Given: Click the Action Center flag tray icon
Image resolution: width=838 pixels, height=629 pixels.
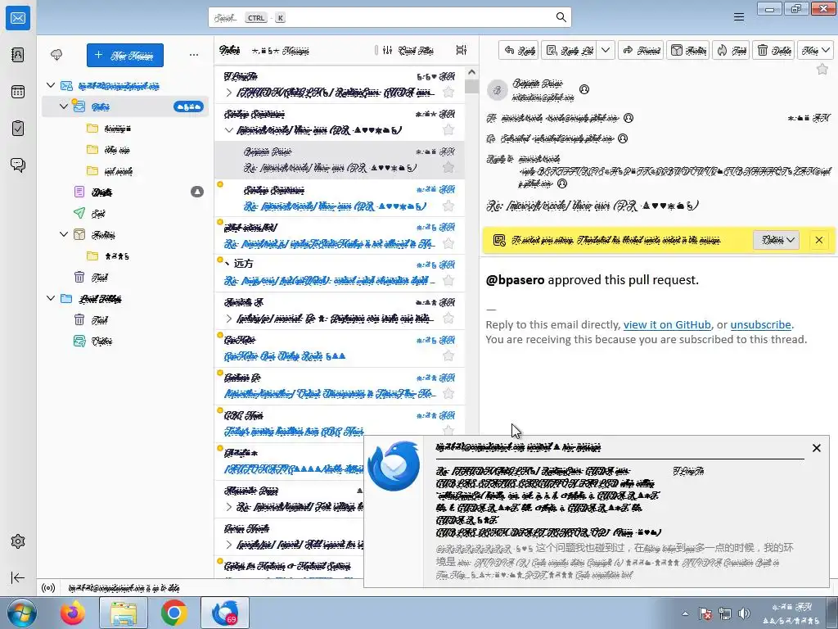Looking at the screenshot, I should (x=705, y=613).
